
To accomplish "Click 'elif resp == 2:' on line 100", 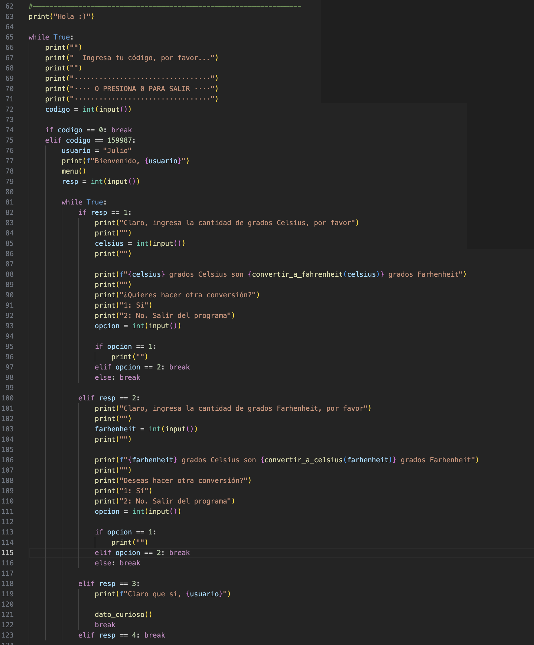I will point(109,398).
